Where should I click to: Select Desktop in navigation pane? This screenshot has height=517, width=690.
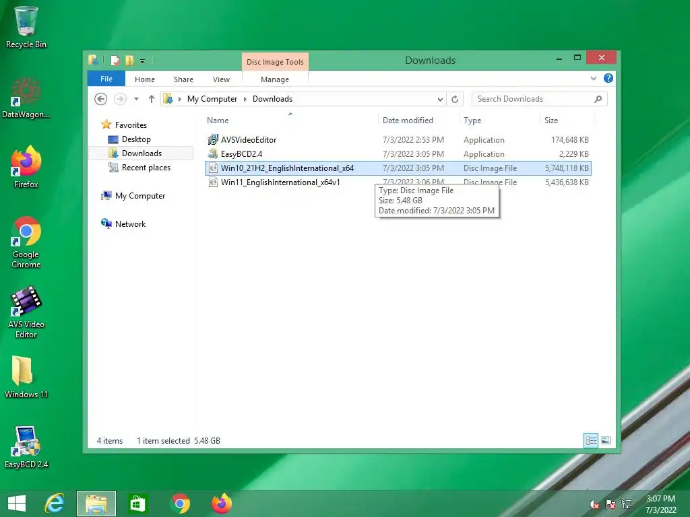click(x=136, y=139)
